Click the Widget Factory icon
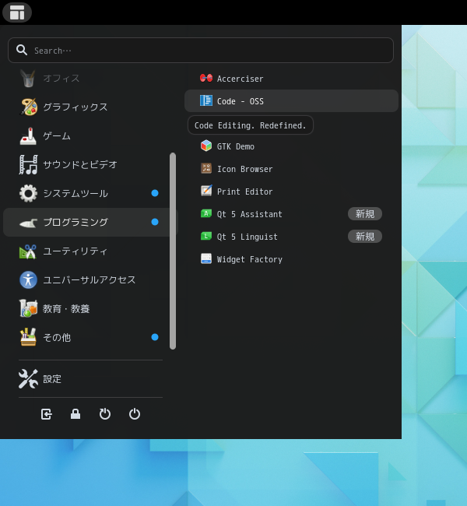This screenshot has width=467, height=506. (x=206, y=258)
